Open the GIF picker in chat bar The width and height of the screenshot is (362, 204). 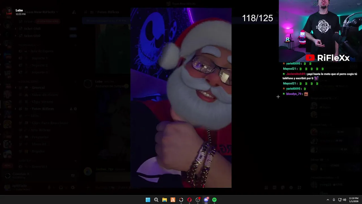pyautogui.click(x=274, y=188)
